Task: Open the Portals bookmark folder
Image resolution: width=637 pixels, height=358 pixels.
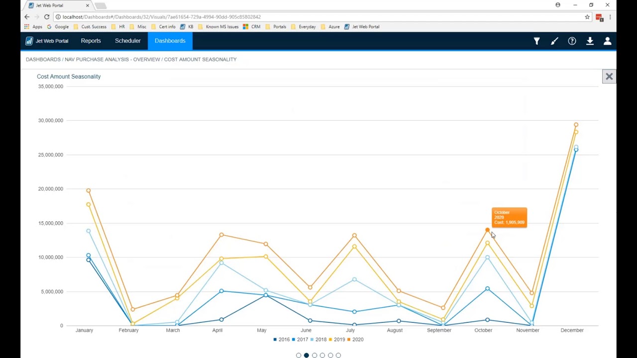Action: (276, 27)
